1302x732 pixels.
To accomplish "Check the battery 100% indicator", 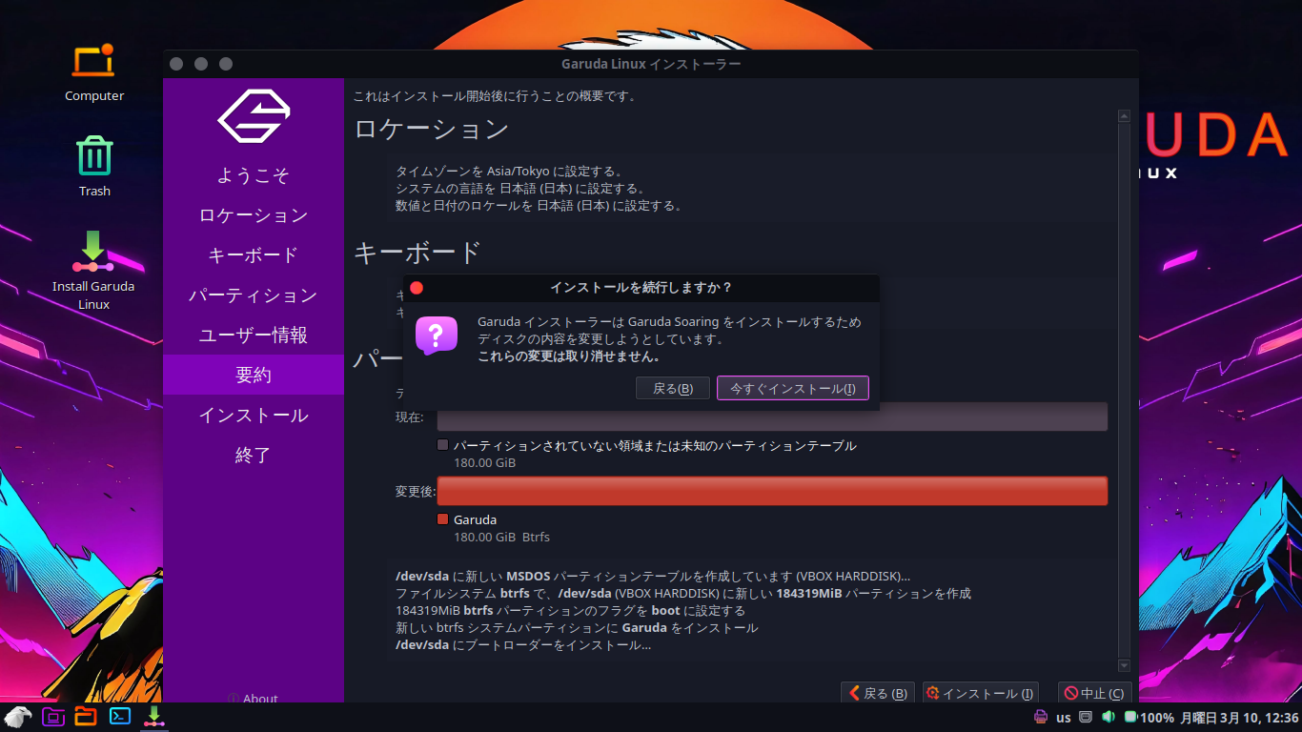I will (1149, 718).
